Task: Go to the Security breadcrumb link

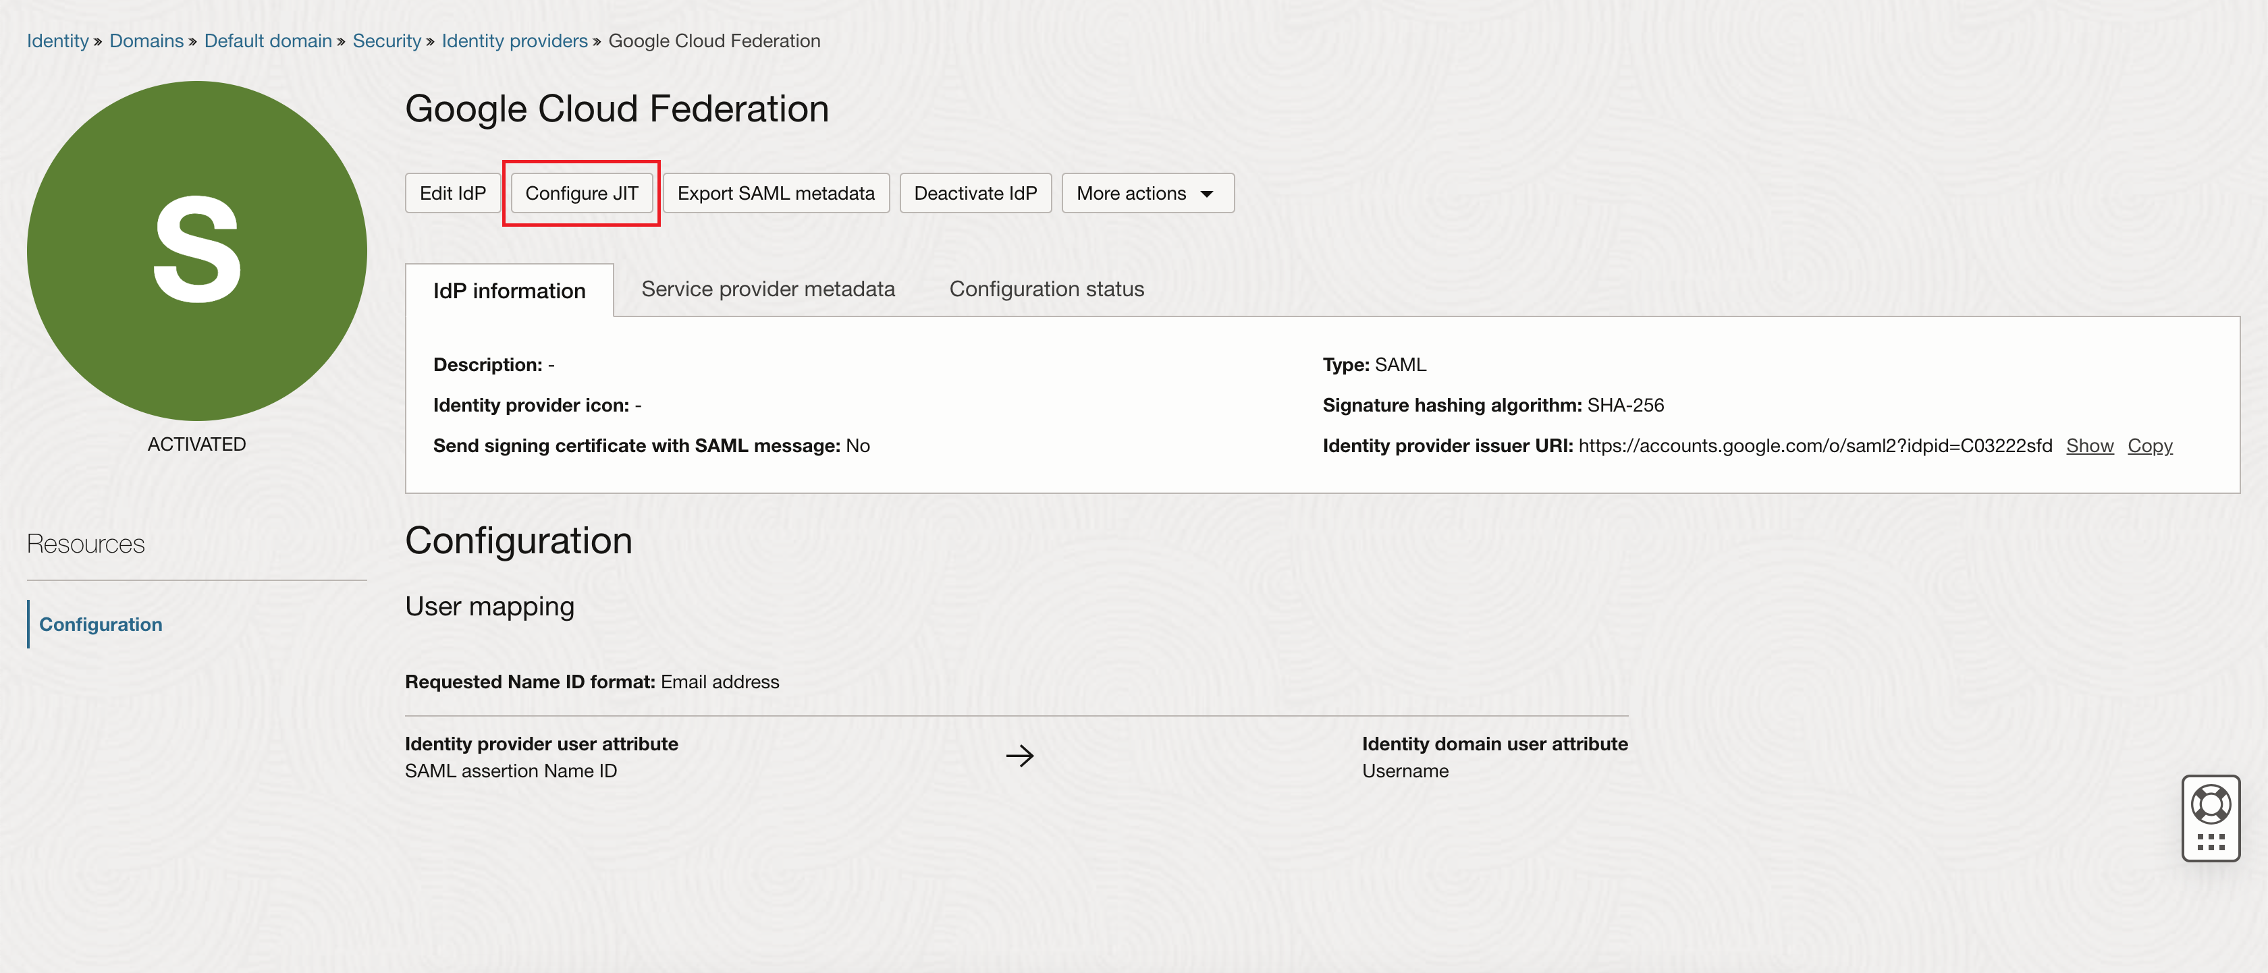Action: tap(387, 40)
